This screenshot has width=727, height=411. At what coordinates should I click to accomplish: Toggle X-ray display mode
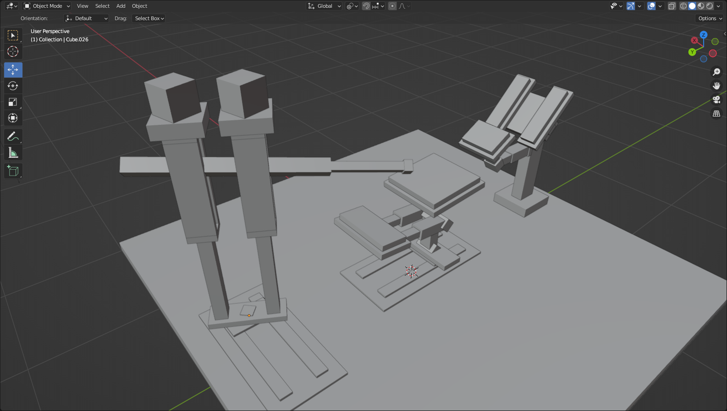point(672,6)
